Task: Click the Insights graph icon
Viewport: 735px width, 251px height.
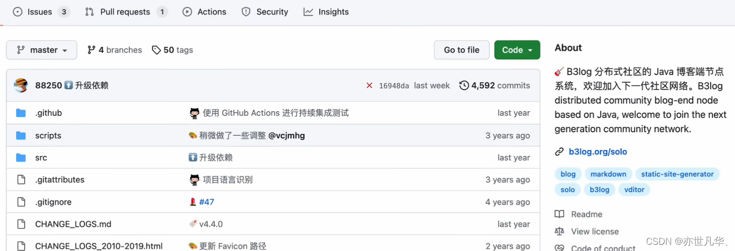Action: coord(308,12)
